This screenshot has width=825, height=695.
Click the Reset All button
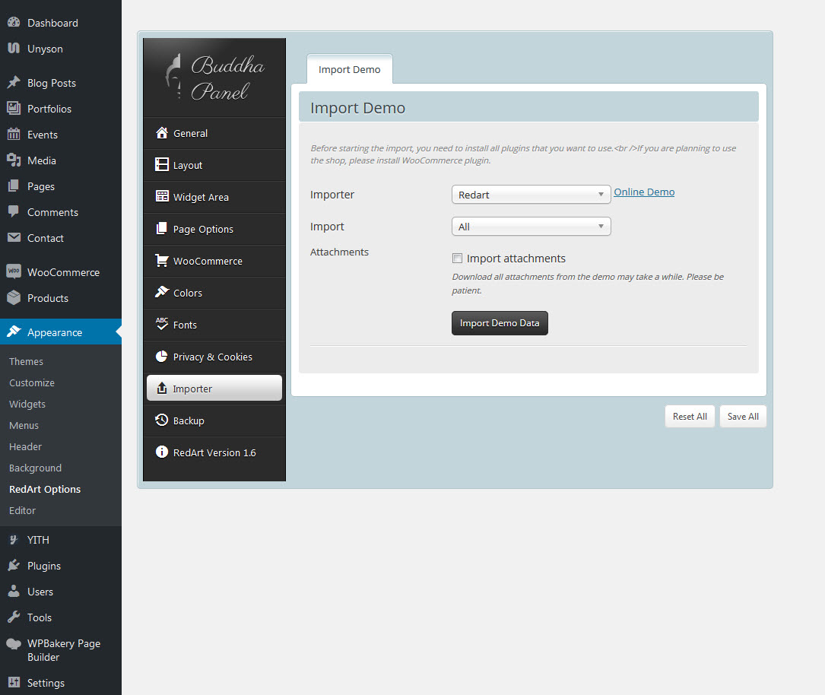pos(690,417)
